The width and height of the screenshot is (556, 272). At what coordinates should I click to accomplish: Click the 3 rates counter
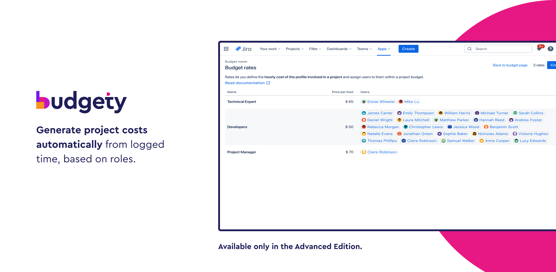coord(539,65)
